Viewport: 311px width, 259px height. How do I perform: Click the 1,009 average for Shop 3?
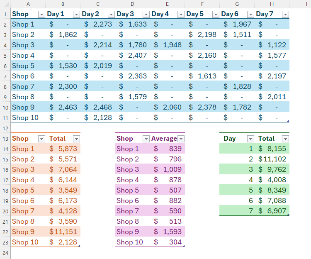click(167, 169)
